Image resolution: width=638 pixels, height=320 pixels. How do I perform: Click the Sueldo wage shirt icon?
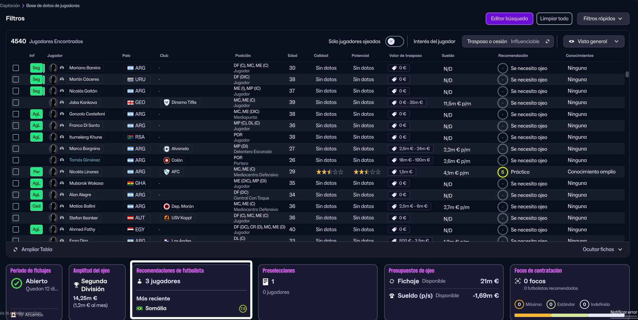pos(392,296)
